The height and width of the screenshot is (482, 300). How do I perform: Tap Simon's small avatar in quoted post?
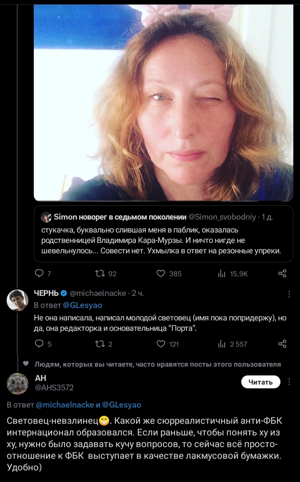tap(46, 217)
